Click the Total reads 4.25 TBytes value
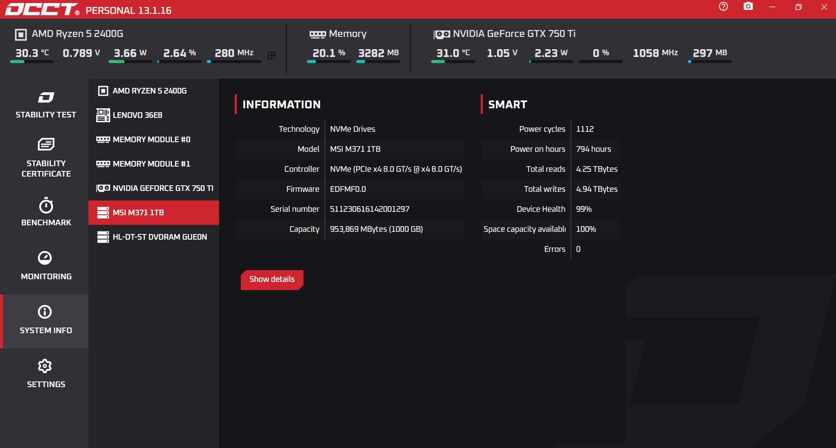The width and height of the screenshot is (836, 448). coord(597,169)
